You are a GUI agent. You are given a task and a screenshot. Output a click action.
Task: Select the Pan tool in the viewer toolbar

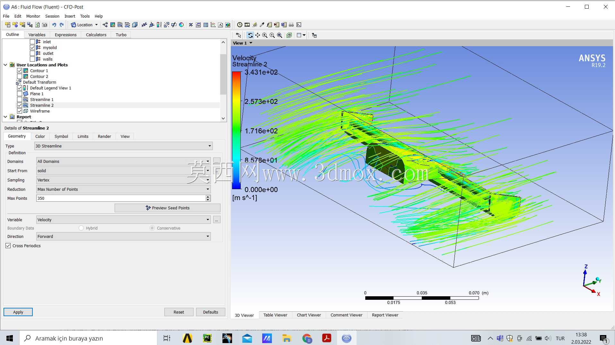point(258,35)
